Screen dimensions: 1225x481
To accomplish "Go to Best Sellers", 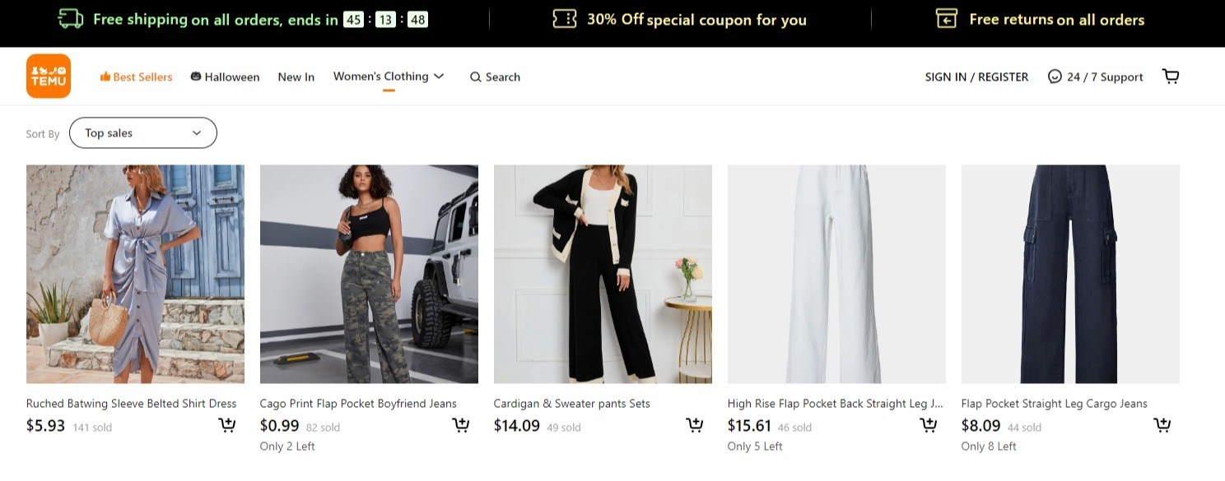I will pos(136,77).
